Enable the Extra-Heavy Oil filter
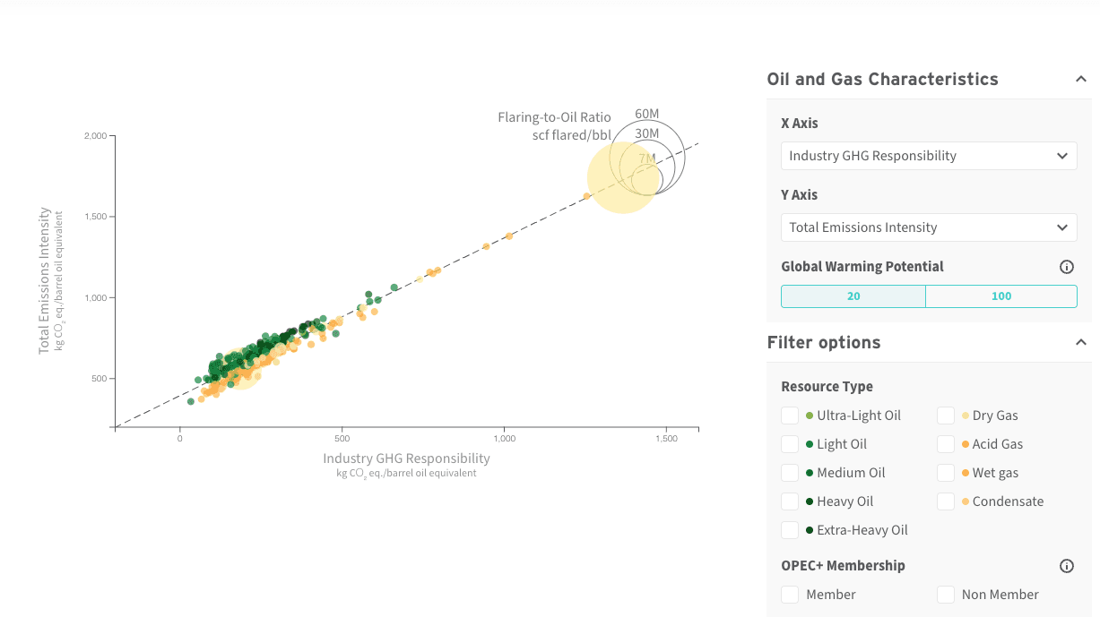This screenshot has width=1100, height=617. tap(790, 530)
